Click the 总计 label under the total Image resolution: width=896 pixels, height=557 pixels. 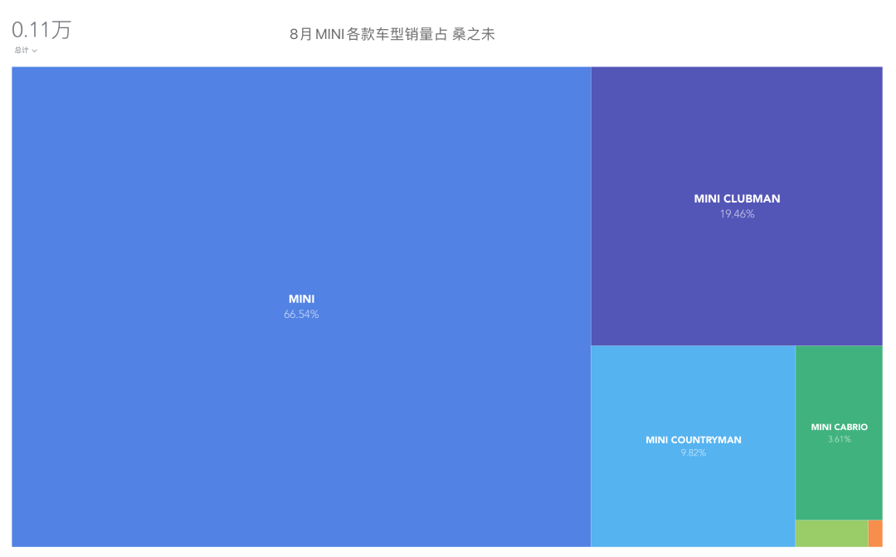click(x=21, y=51)
